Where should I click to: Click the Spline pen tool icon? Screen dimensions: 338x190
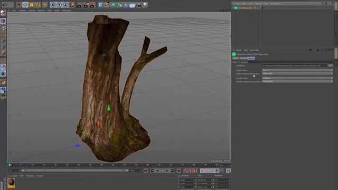107,5
